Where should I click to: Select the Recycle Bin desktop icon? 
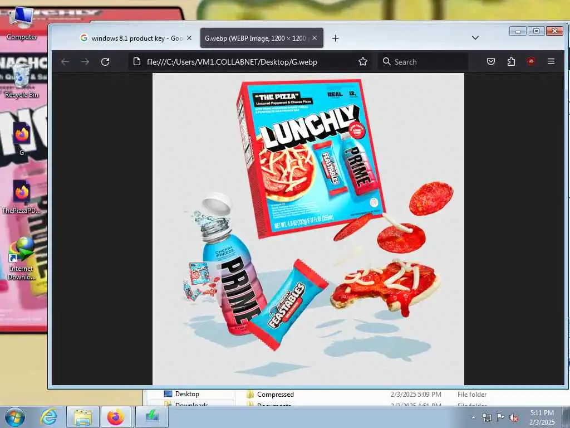22,80
